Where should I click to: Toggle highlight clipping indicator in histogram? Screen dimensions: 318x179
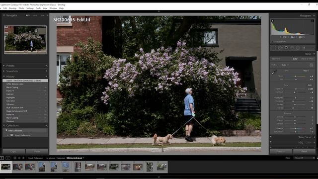313,21
